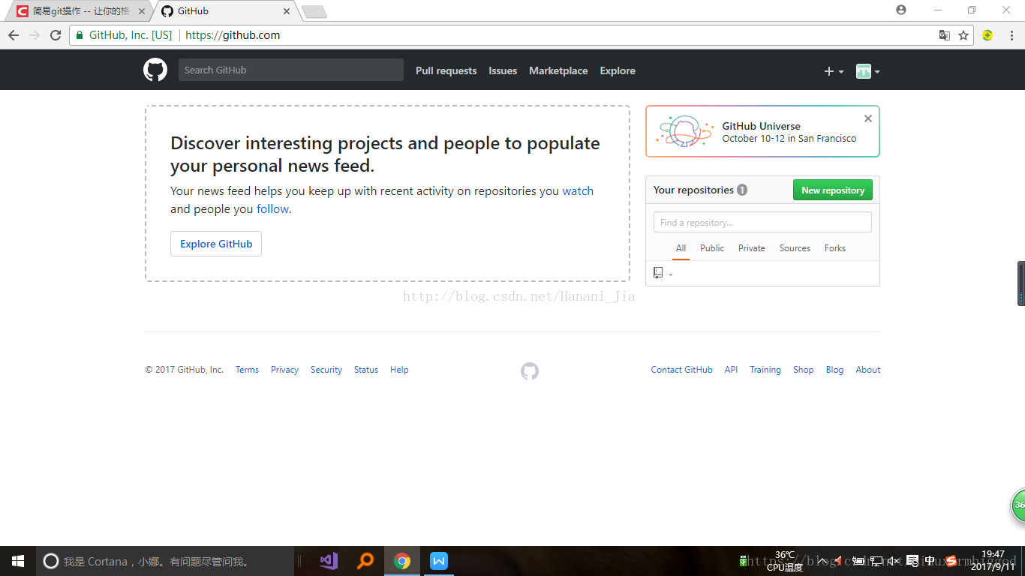Screen dimensions: 1025x576
Task: Click the GitHub Octocat logo in header
Action: [155, 70]
